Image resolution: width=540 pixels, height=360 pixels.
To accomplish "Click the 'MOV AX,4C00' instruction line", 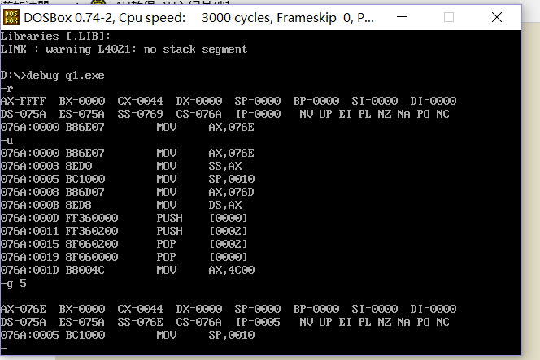I will tap(128, 270).
